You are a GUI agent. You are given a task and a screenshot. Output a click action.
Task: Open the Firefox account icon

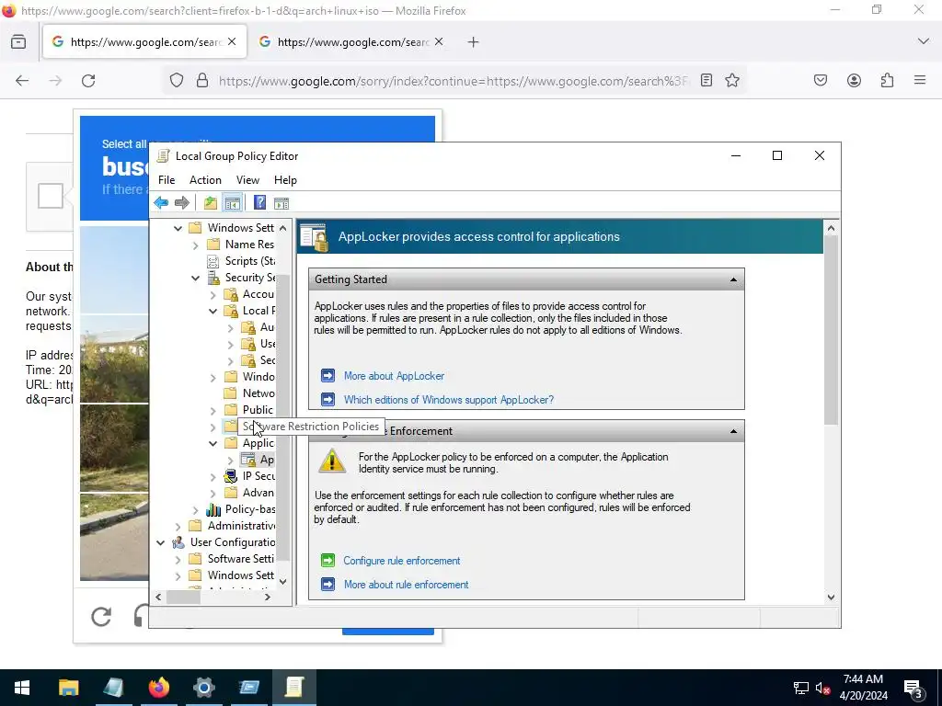854,81
